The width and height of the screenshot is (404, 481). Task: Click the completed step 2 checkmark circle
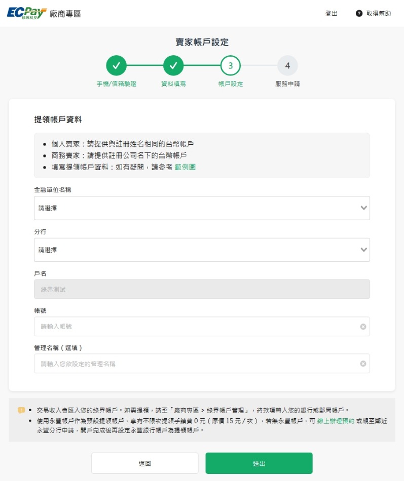click(x=173, y=65)
